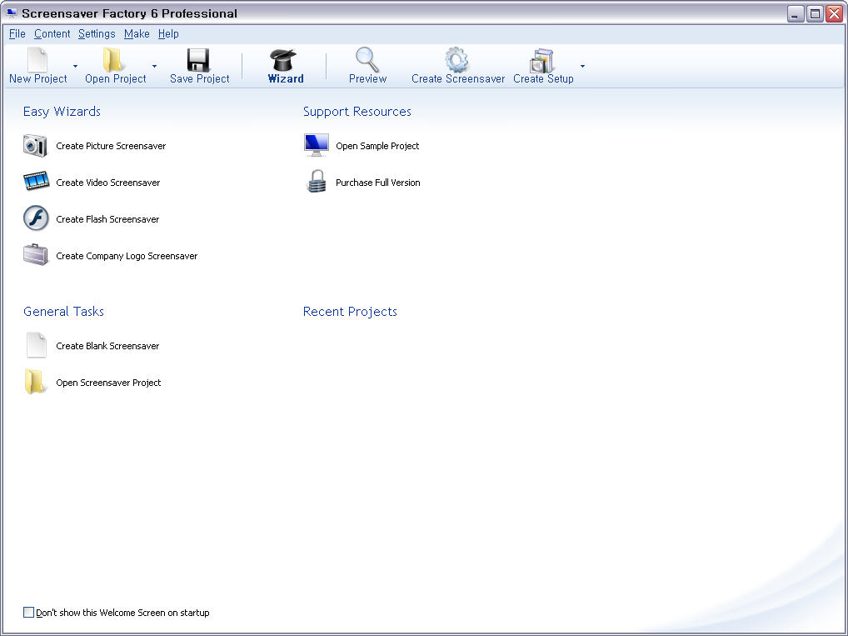Click the Create Screensaver toolbar label
Image resolution: width=848 pixels, height=636 pixels.
[458, 78]
